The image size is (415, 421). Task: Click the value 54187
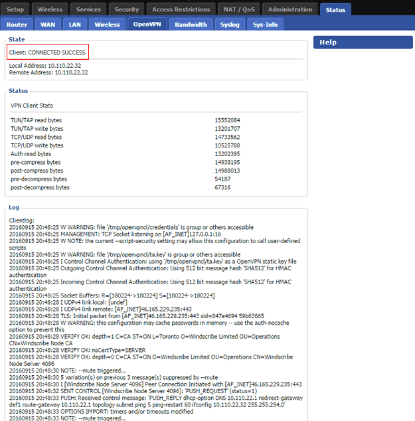point(222,179)
